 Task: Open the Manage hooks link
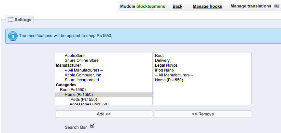(207, 6)
